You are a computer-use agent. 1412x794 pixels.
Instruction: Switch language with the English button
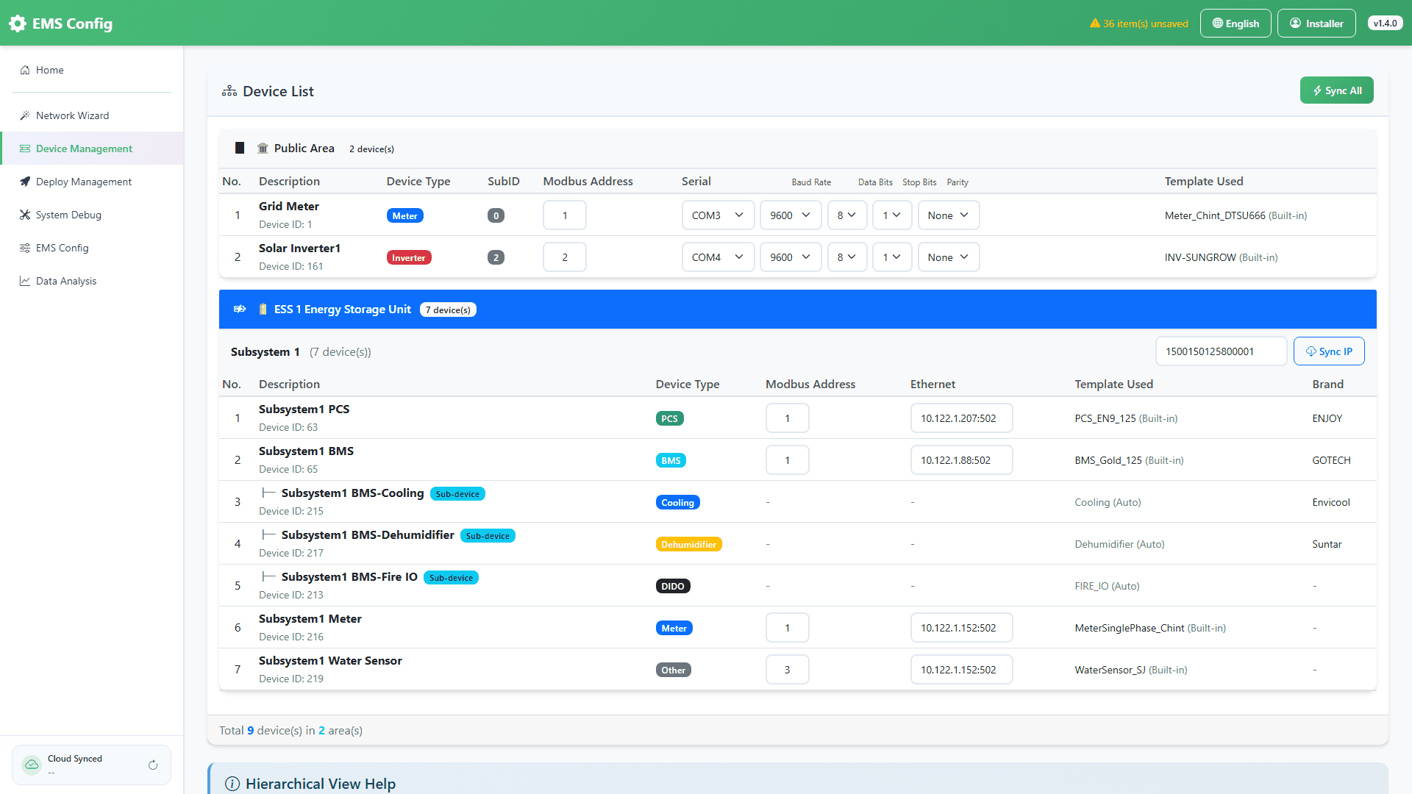[1235, 24]
